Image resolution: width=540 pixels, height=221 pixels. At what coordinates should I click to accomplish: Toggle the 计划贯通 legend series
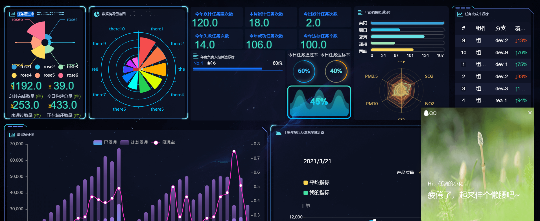pyautogui.click(x=134, y=142)
